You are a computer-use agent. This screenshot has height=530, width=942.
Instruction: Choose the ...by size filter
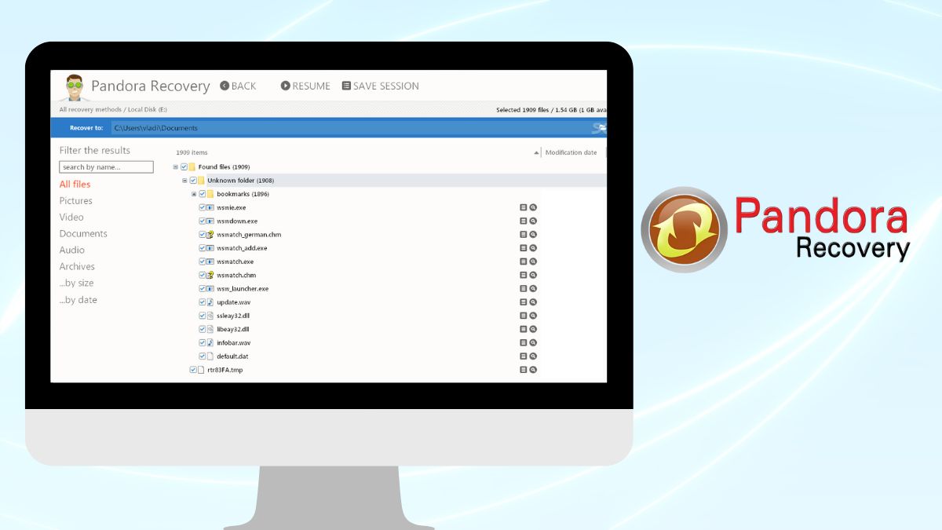76,283
